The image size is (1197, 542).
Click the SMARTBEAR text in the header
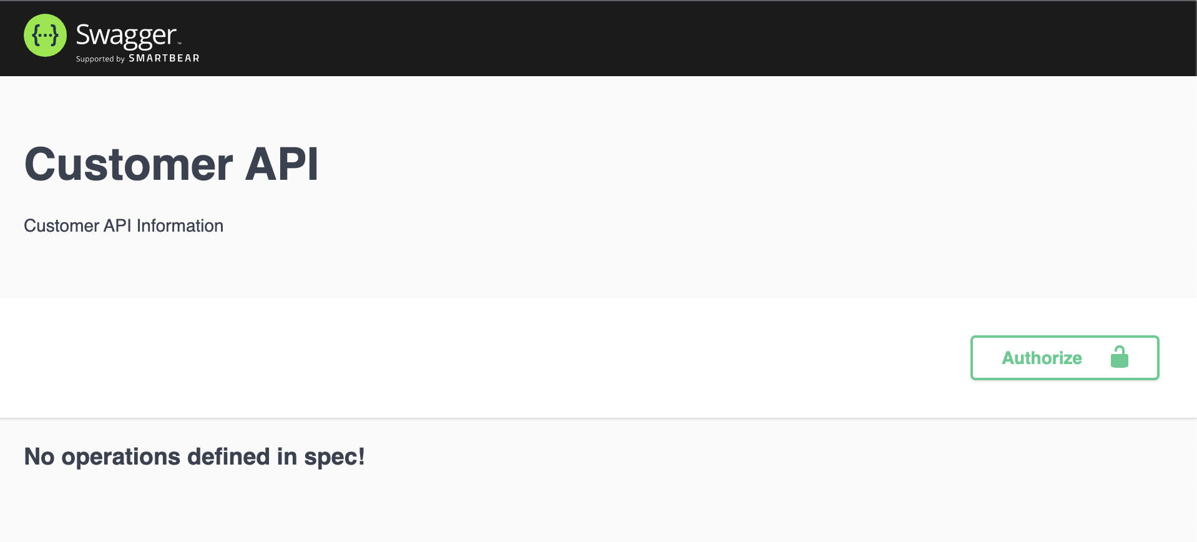(x=164, y=58)
